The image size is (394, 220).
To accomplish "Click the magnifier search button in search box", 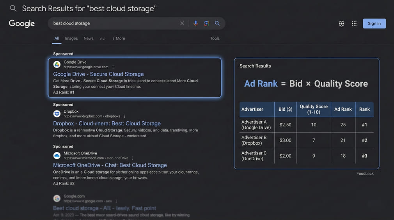I will 217,23.
